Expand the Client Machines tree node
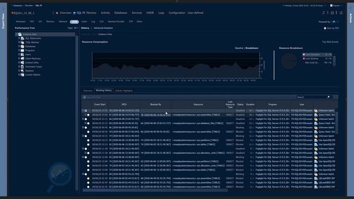This screenshot has width=354, height=199. (x=19, y=59)
